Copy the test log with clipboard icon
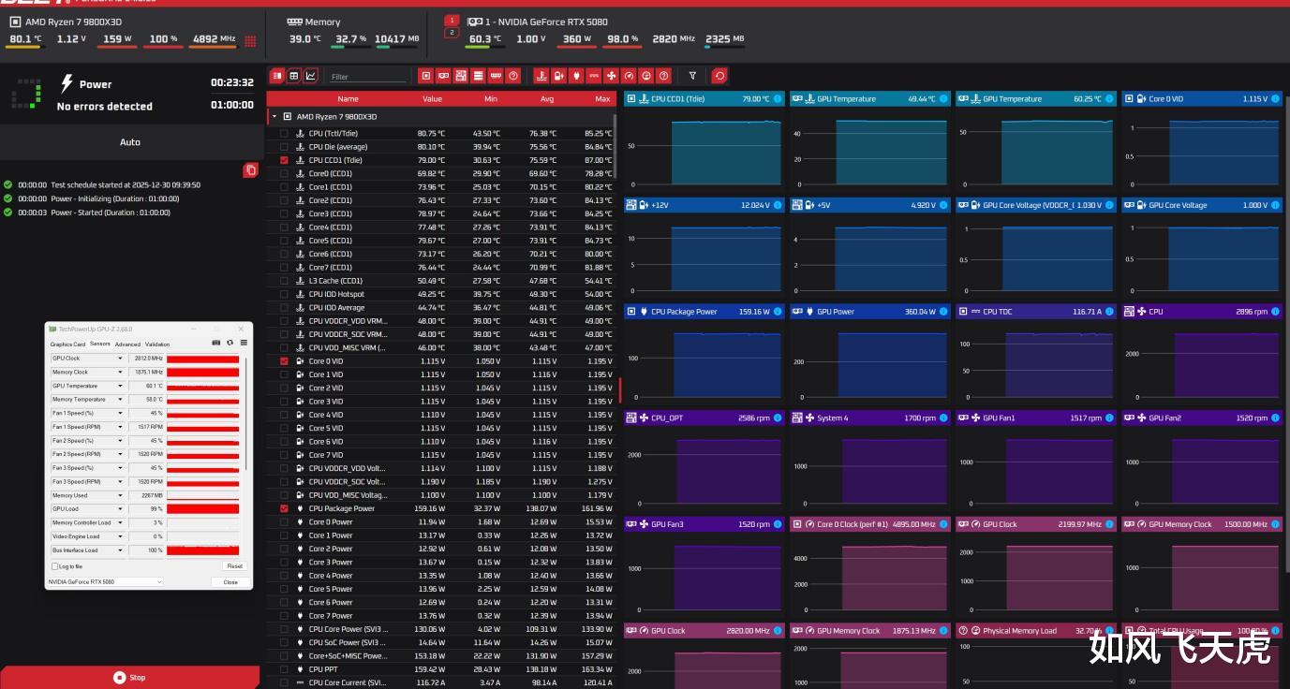Screen dimensions: 1290x689 (250, 169)
